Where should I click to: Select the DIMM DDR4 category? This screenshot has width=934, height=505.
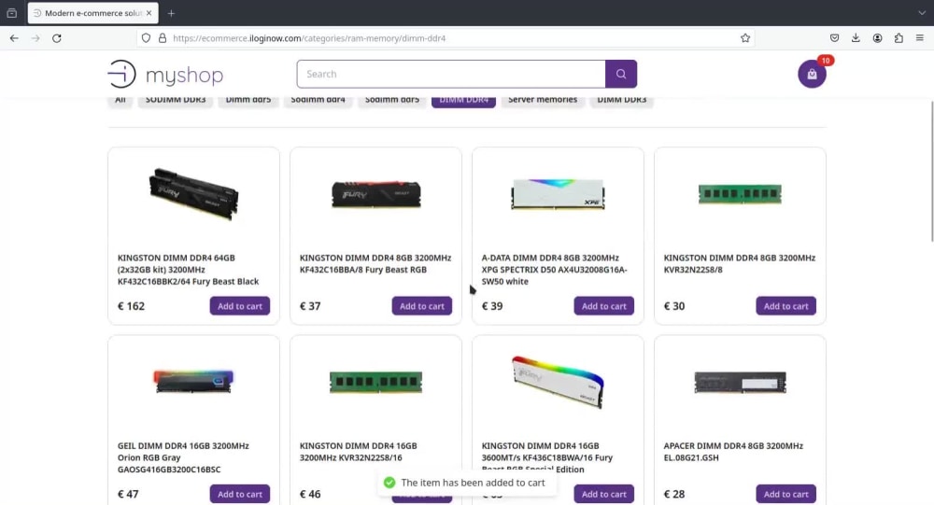tap(463, 100)
